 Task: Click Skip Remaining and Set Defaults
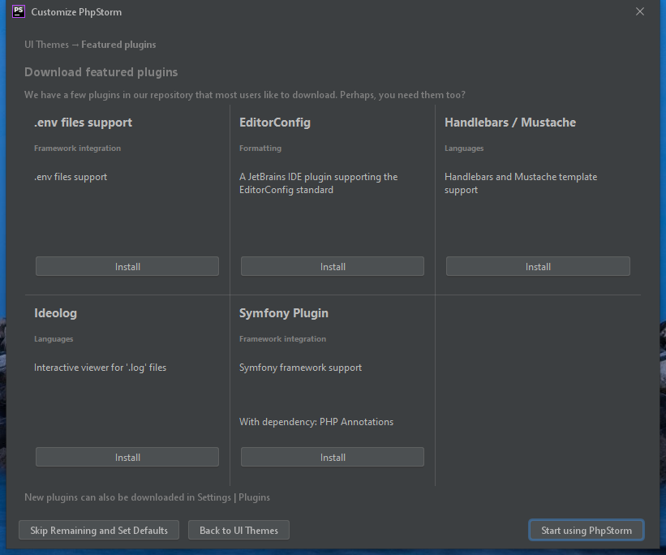(99, 531)
